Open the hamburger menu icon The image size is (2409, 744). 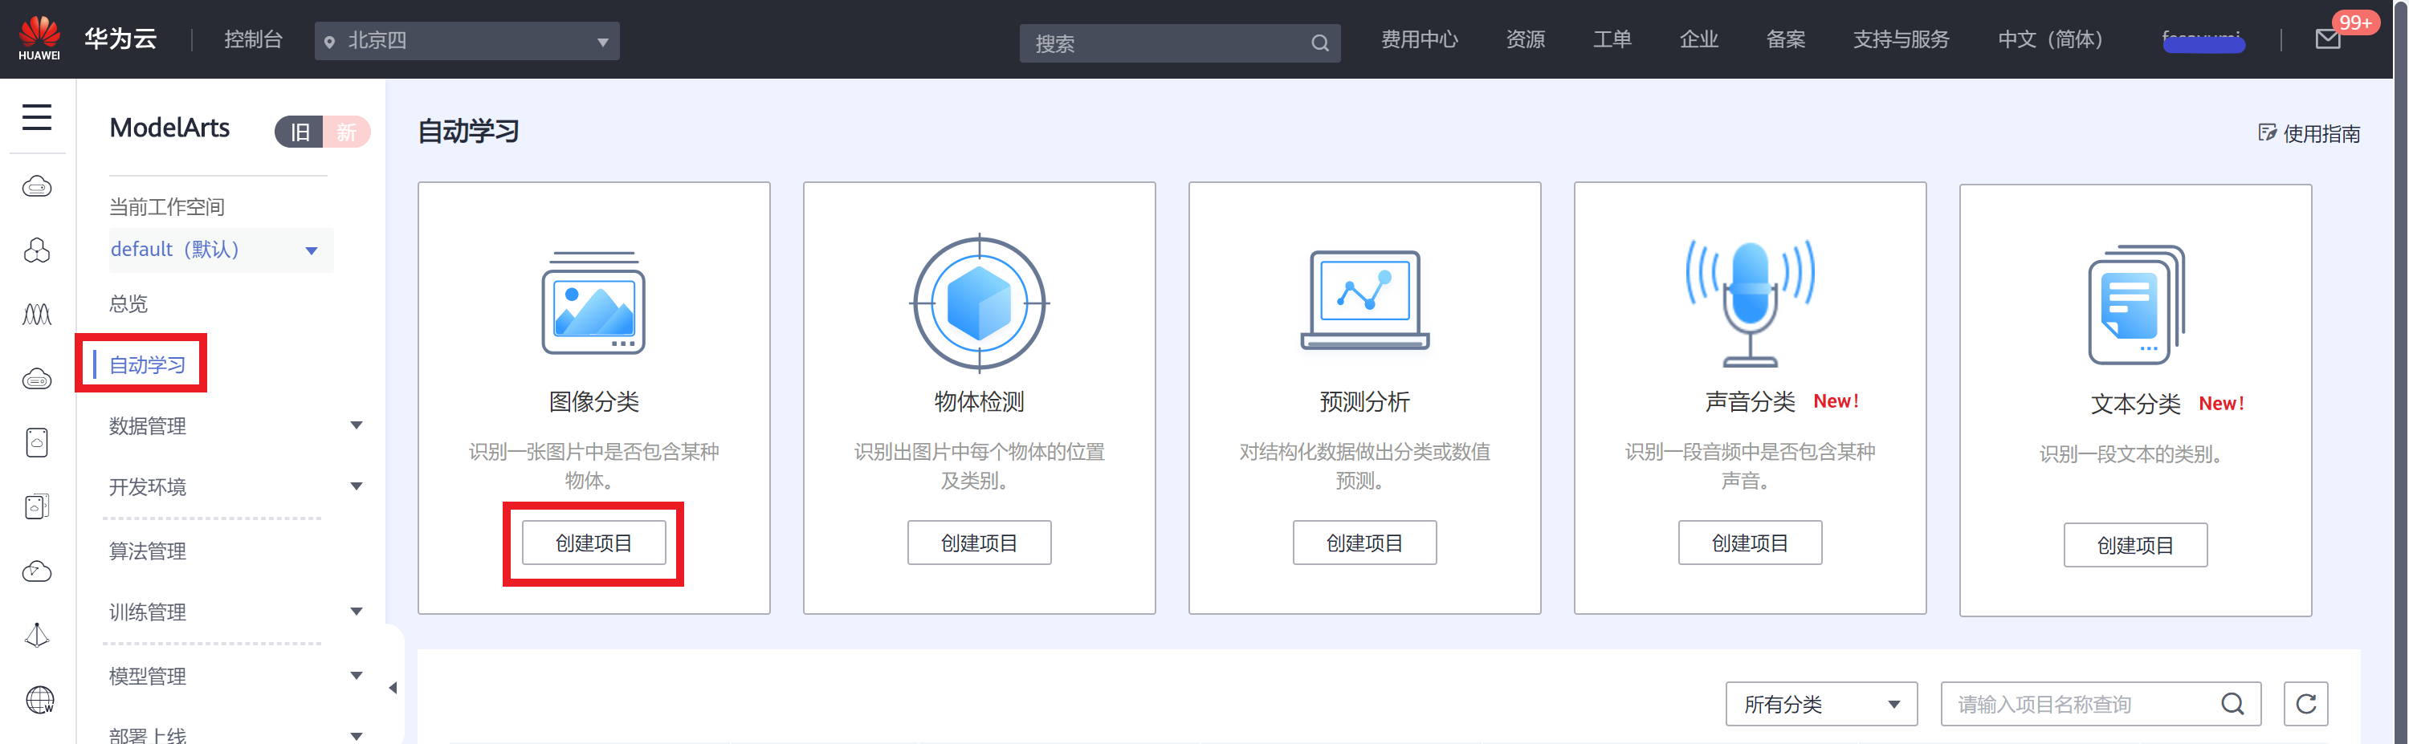point(36,118)
